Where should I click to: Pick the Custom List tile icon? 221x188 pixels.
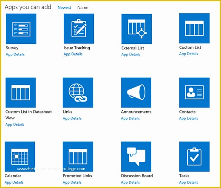194,29
